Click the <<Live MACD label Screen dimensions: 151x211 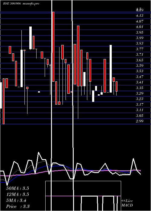tap(127, 203)
